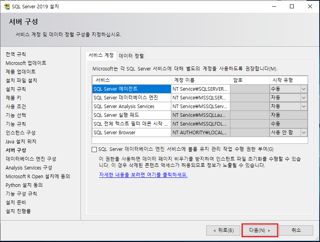Open startup type dropdown for SQL Server 에이전트
This screenshot has height=242, width=320.
pos(304,89)
